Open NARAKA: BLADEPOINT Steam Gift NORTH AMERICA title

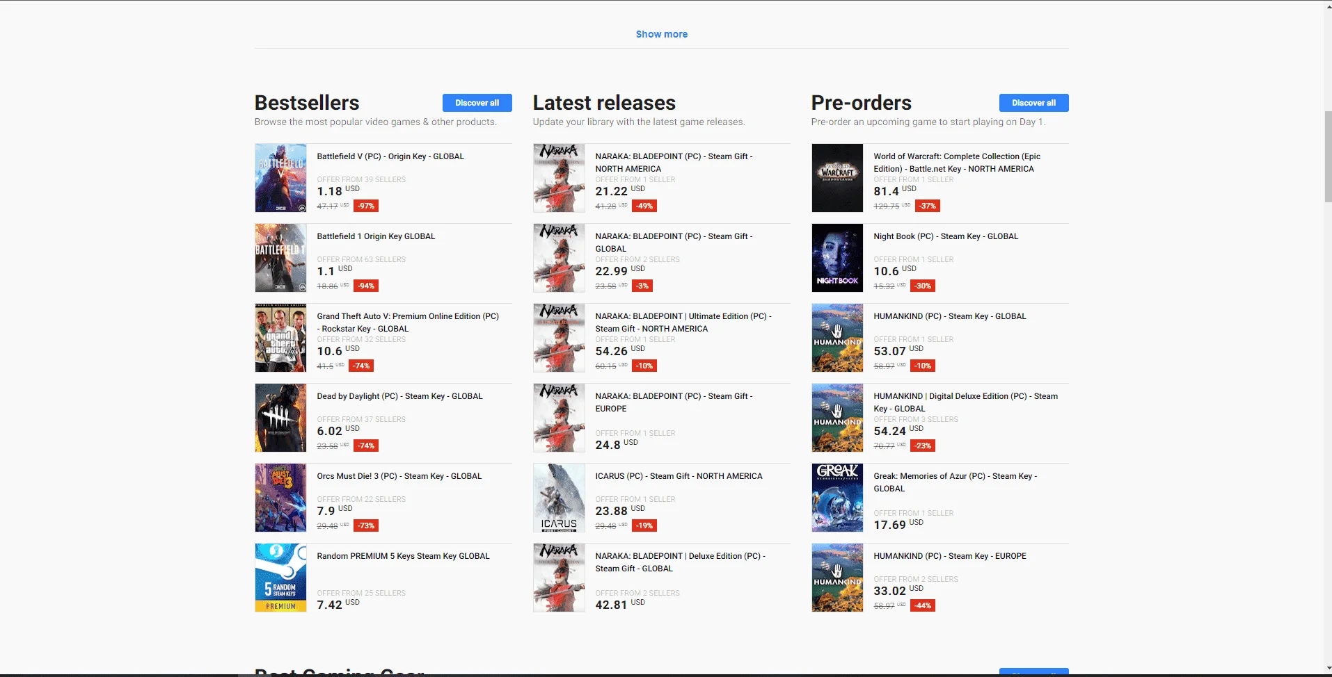coord(674,163)
